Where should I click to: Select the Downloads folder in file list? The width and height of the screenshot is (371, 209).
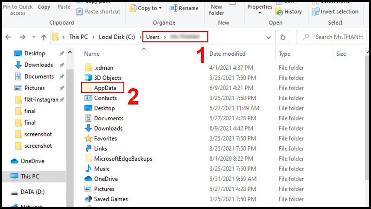[x=103, y=128]
